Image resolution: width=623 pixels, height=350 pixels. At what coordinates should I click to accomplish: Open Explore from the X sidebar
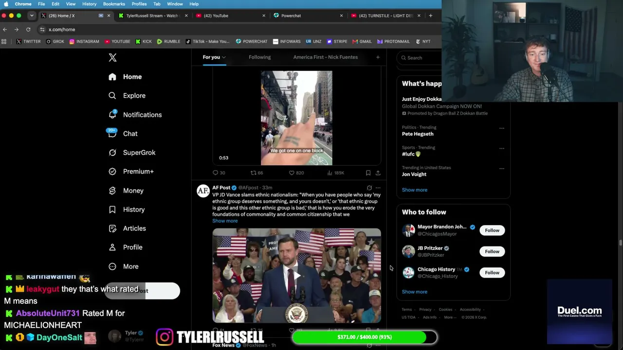[127, 96]
